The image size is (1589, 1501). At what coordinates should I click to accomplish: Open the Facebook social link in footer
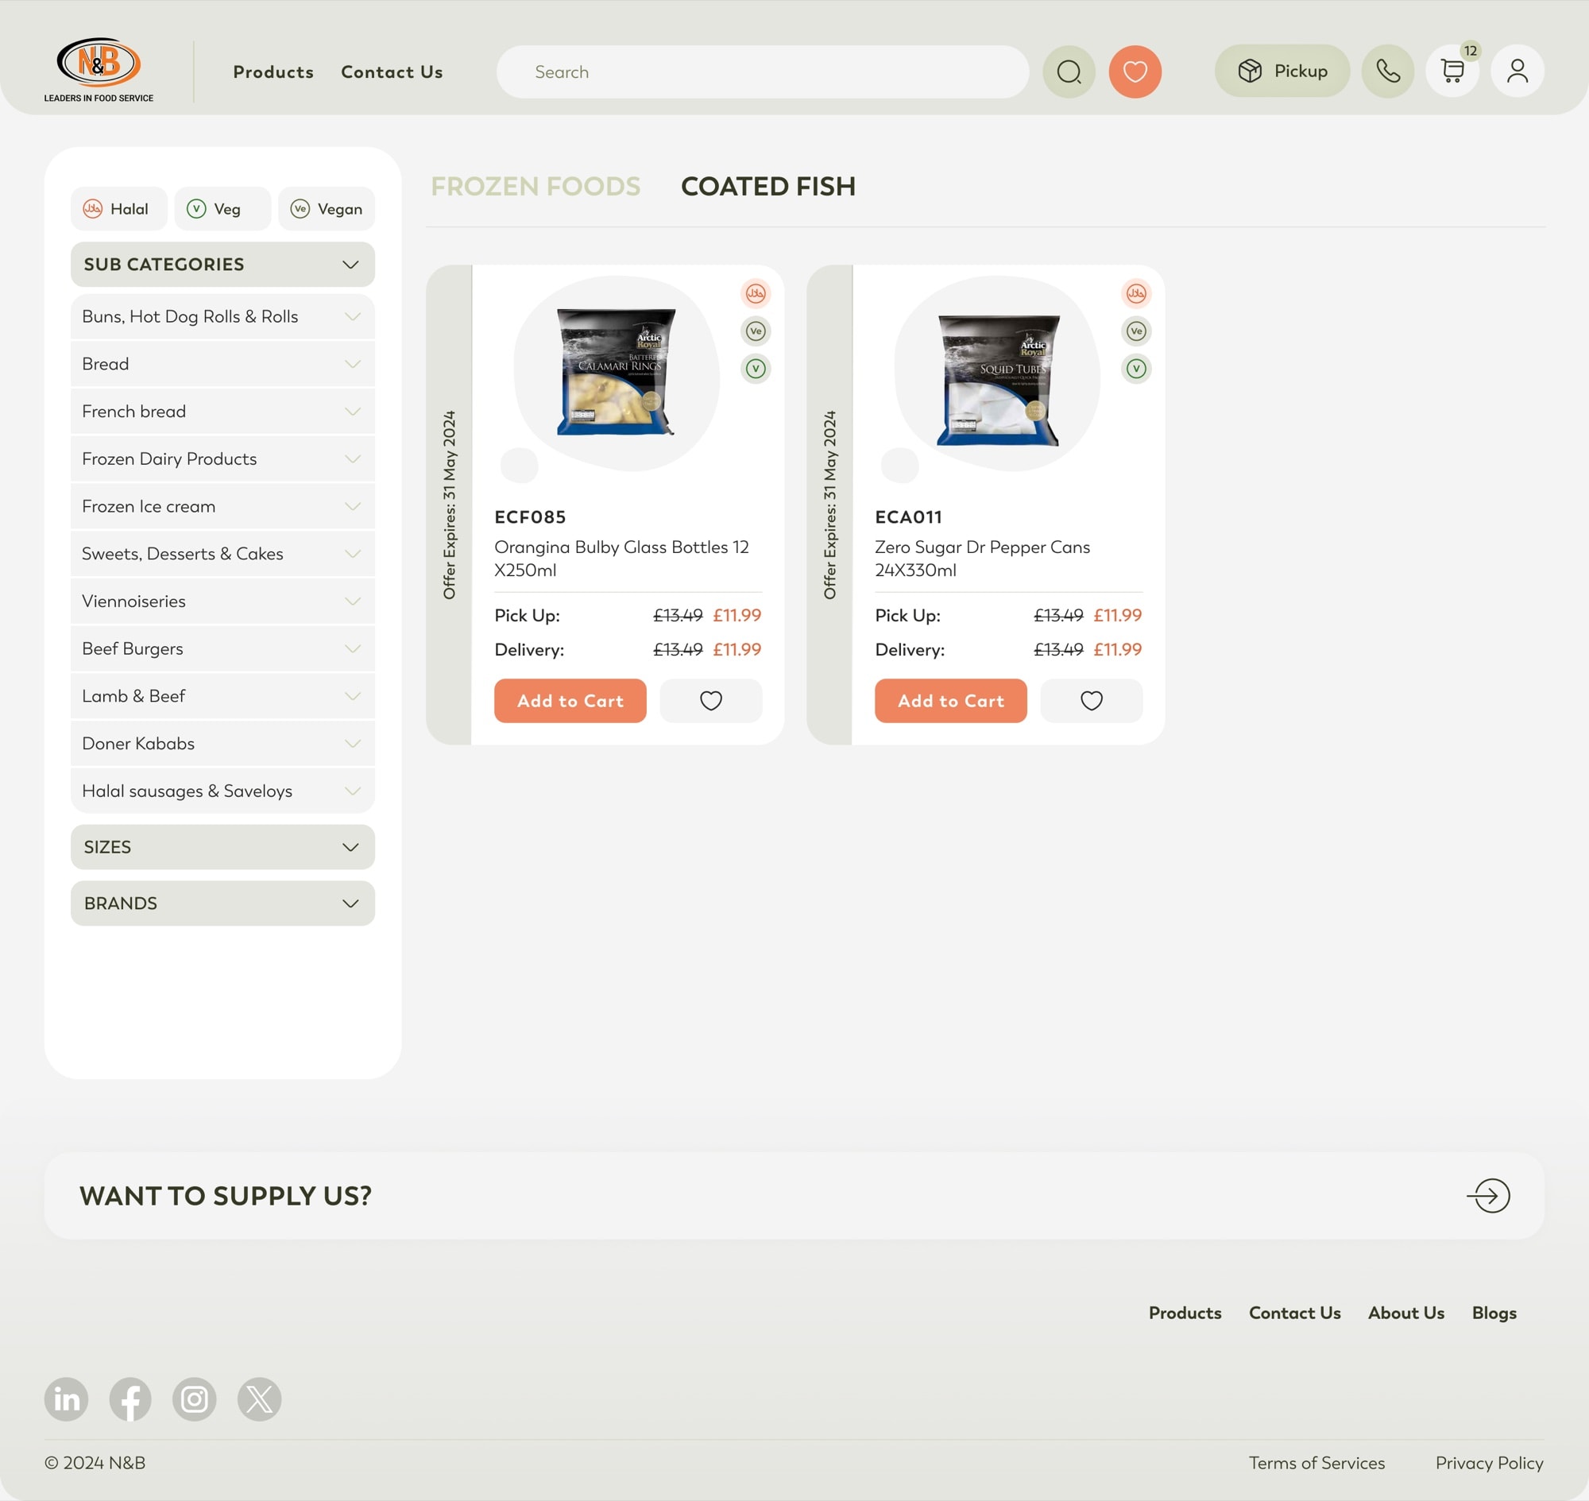[x=130, y=1399]
